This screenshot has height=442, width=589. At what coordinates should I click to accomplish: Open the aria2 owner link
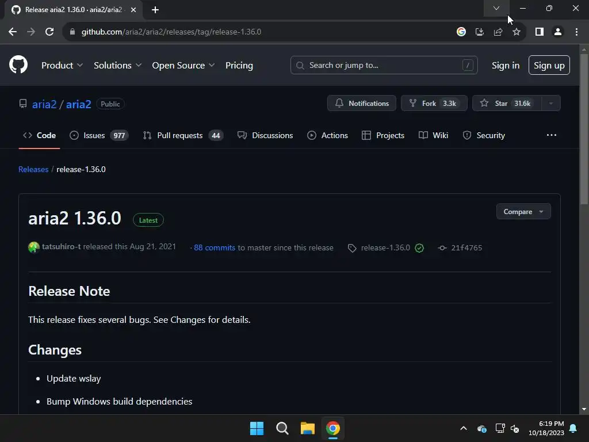[x=44, y=104]
